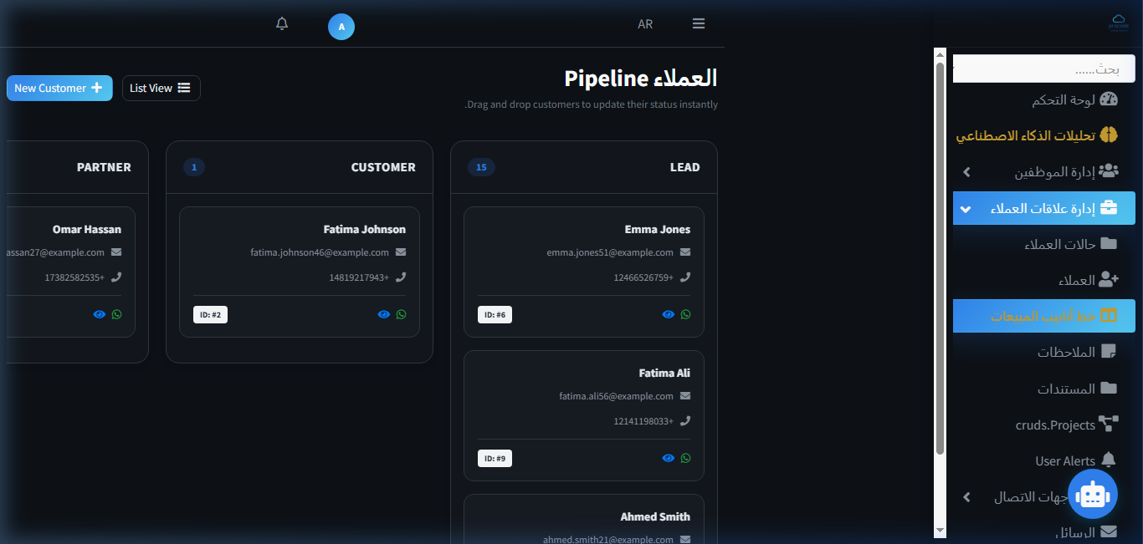This screenshot has width=1143, height=544.
Task: Open the notifications bell icon
Action: click(x=282, y=23)
